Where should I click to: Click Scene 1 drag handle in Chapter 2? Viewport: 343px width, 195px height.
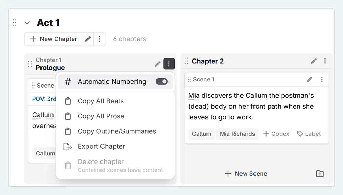point(189,80)
